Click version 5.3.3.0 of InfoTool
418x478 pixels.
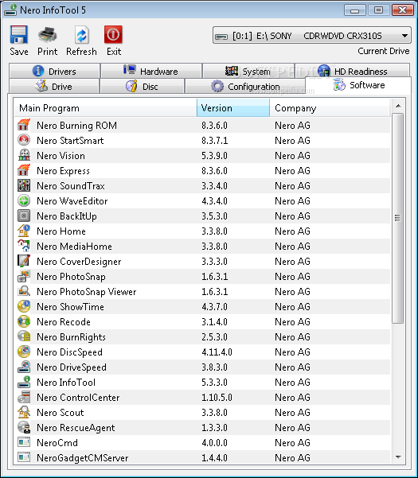tap(214, 383)
